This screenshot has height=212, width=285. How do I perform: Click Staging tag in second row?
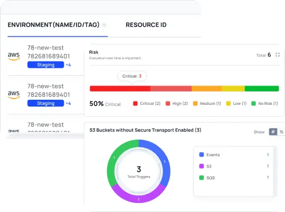tap(46, 103)
